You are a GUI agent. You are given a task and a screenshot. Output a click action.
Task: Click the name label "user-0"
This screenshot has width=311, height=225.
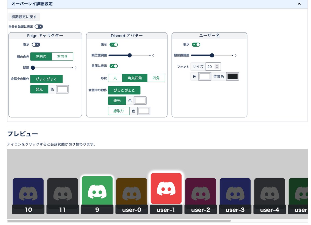(131, 209)
